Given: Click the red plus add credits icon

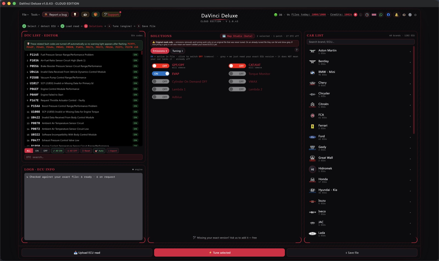Looking at the screenshot, I should coord(356,15).
